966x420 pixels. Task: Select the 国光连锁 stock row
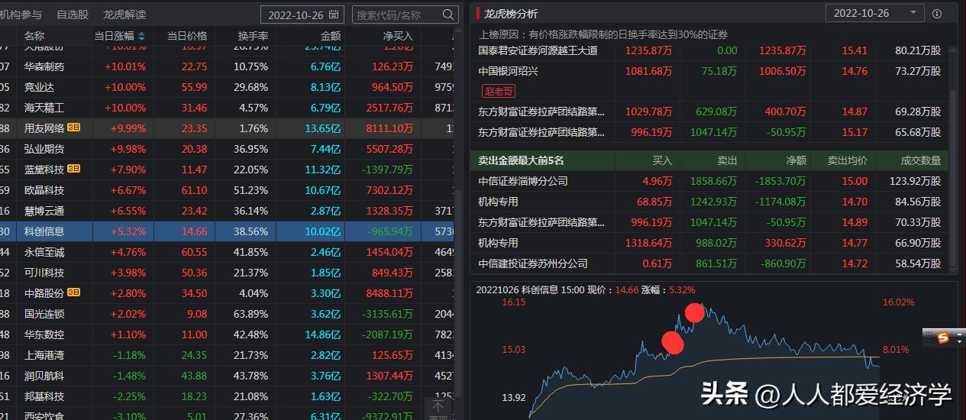228,314
